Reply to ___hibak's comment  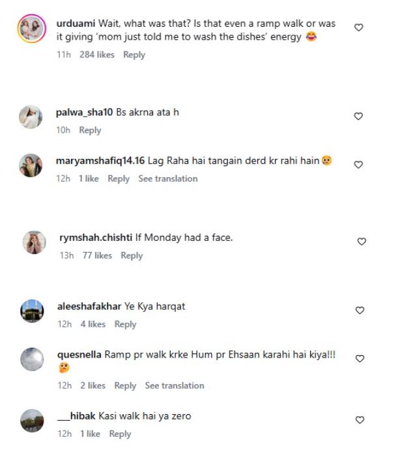tap(121, 434)
